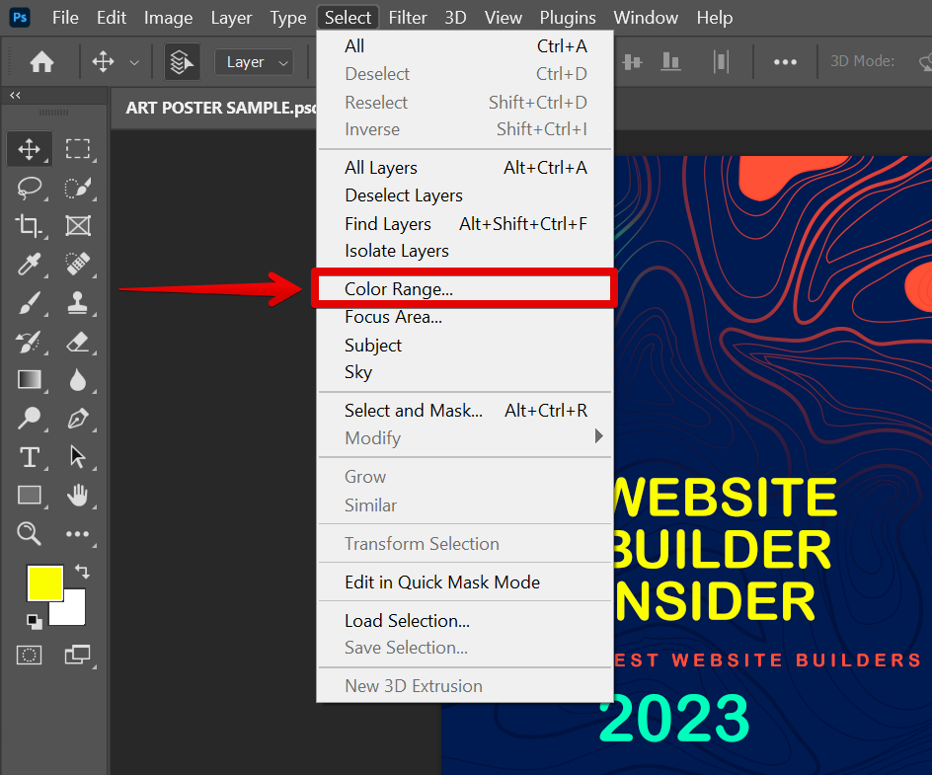Screen dimensions: 932x775
Task: Select the Brush tool
Action: click(29, 303)
